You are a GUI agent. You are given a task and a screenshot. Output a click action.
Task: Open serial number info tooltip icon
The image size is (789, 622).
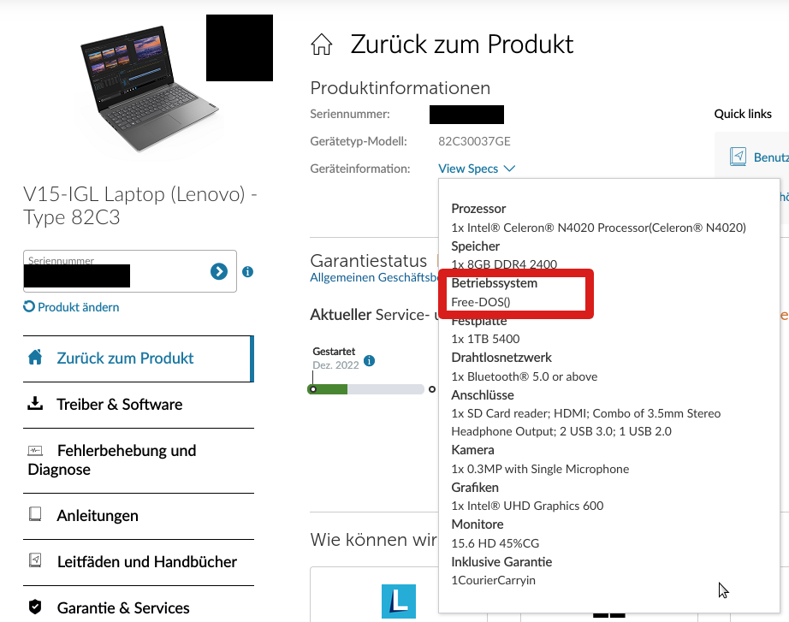[x=247, y=272]
